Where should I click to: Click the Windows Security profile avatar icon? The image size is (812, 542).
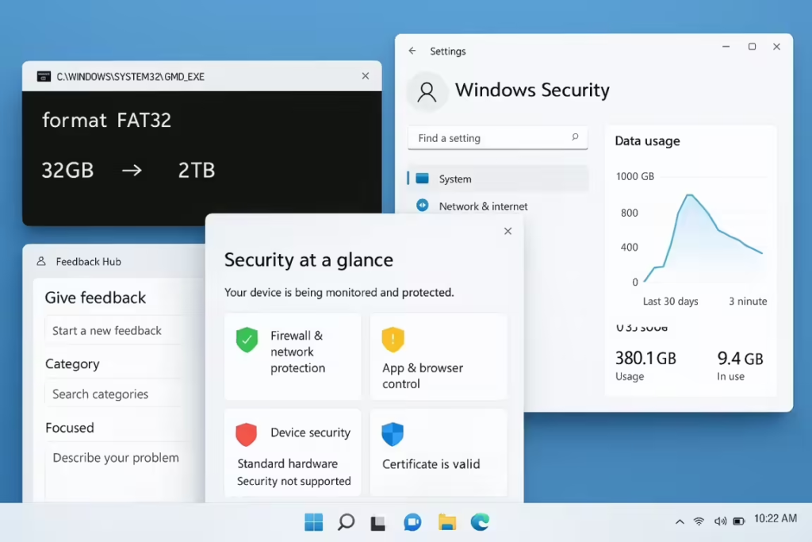(427, 91)
